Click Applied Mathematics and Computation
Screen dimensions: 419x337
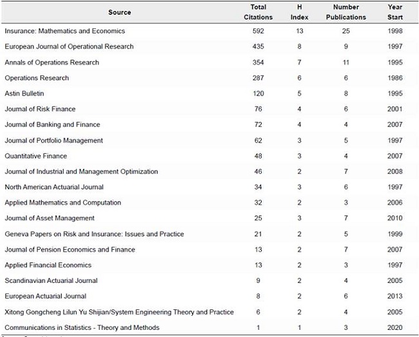tap(63, 203)
